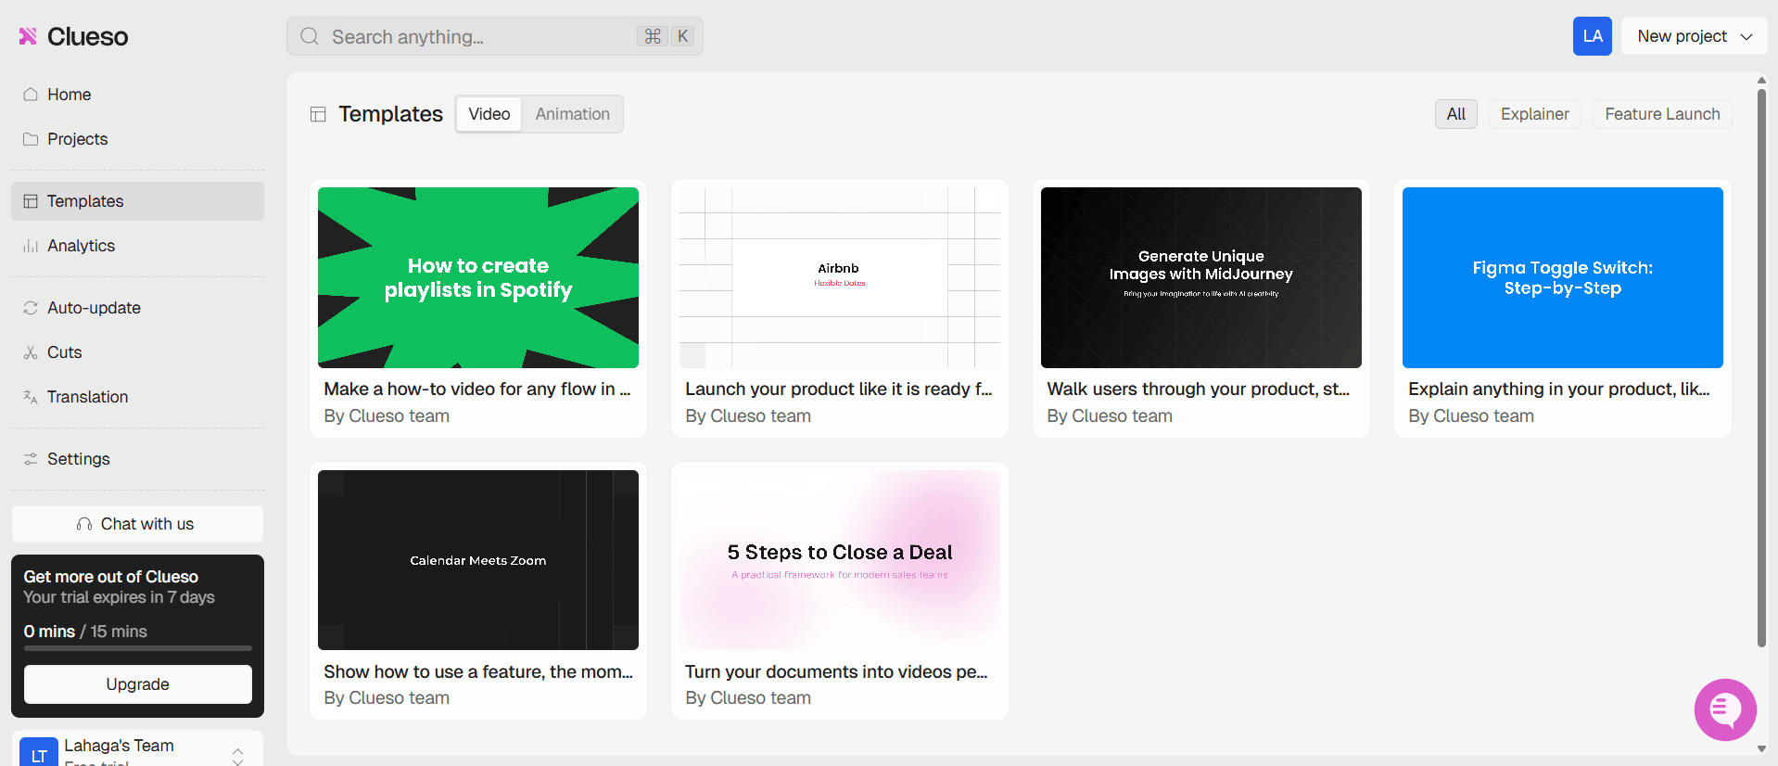
Task: Click 'Get more out of Clueso' heading
Action: [x=110, y=577]
